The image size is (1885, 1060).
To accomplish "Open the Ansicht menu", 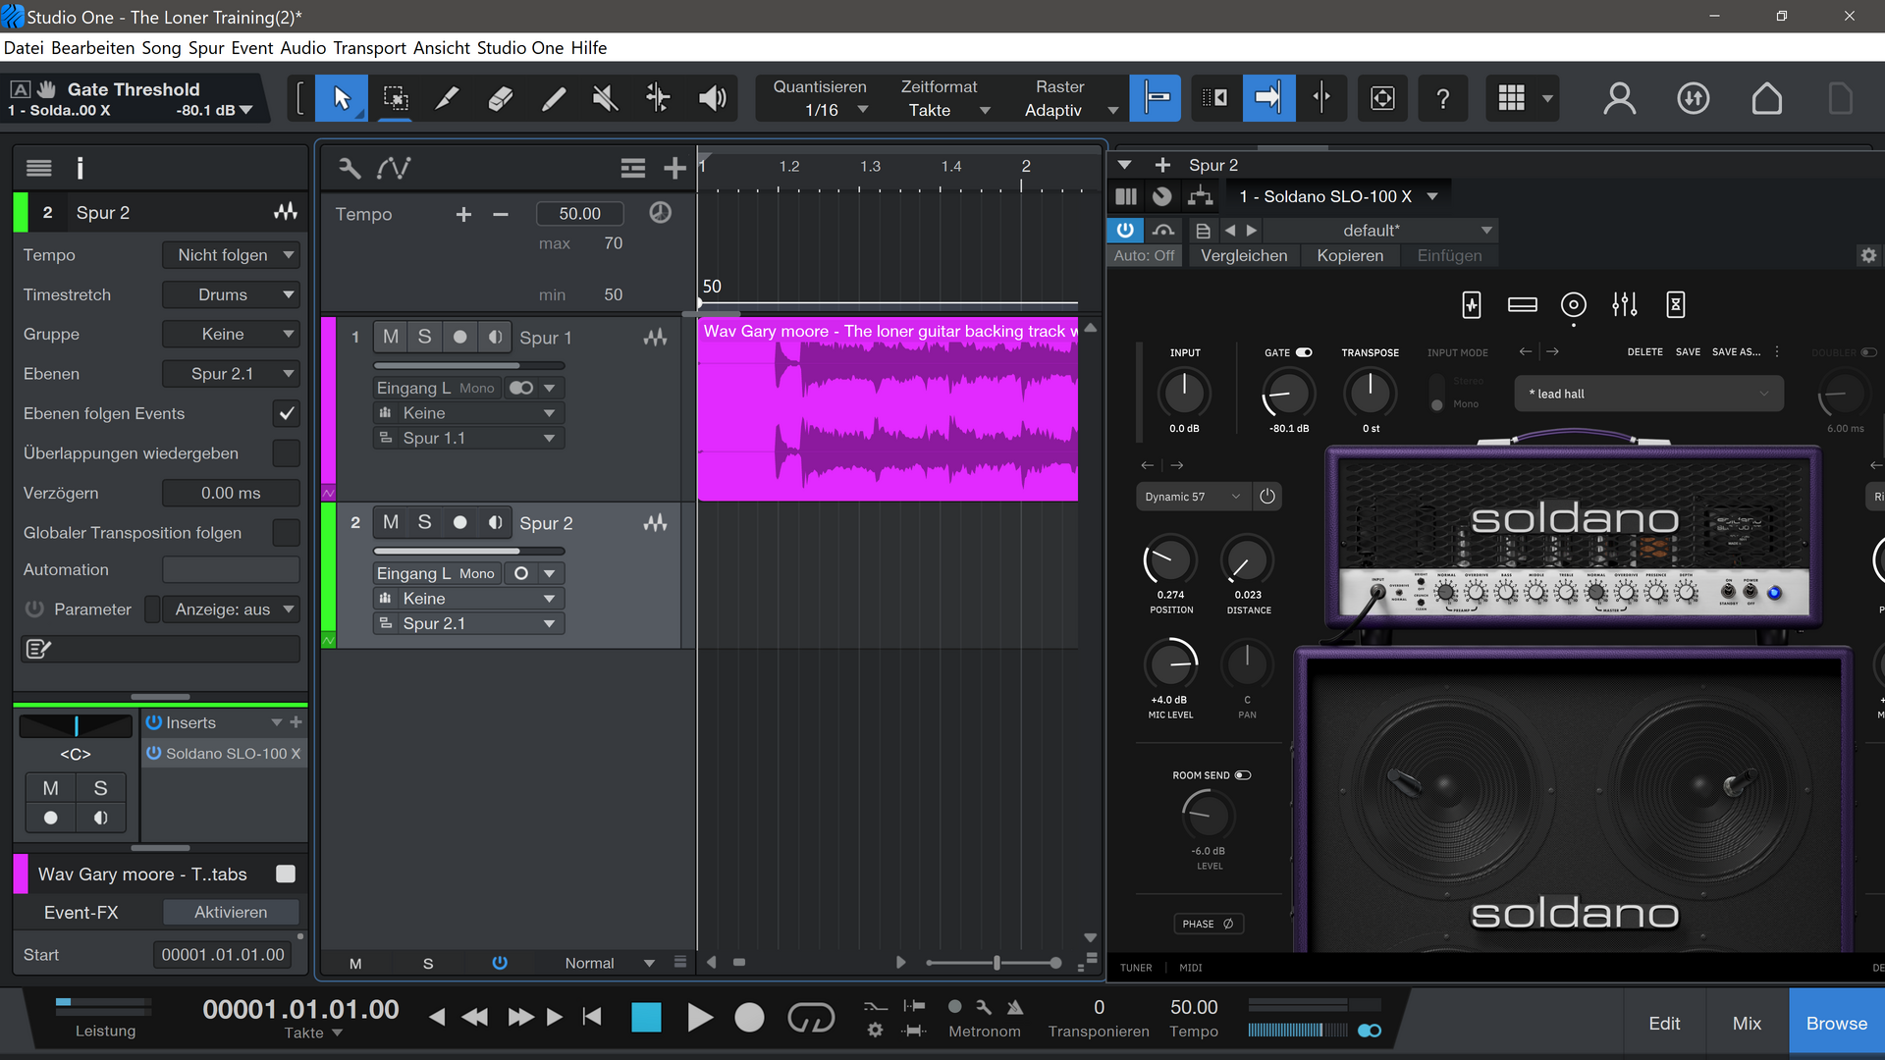I will pyautogui.click(x=442, y=48).
